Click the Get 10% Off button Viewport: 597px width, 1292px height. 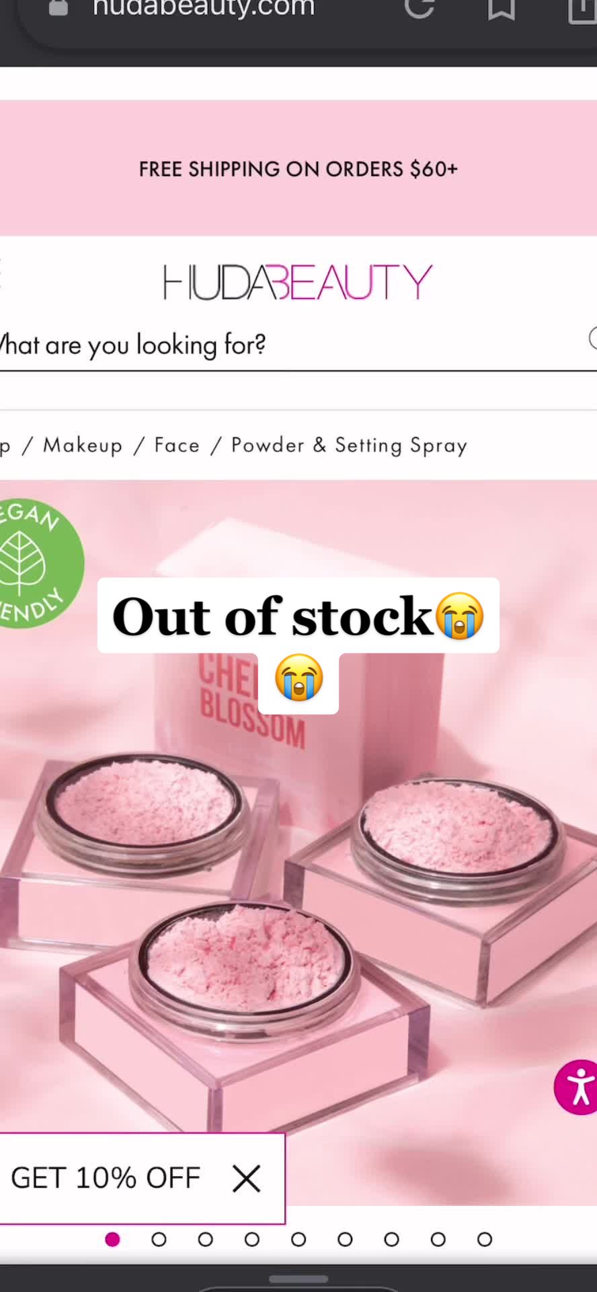pyautogui.click(x=106, y=1179)
